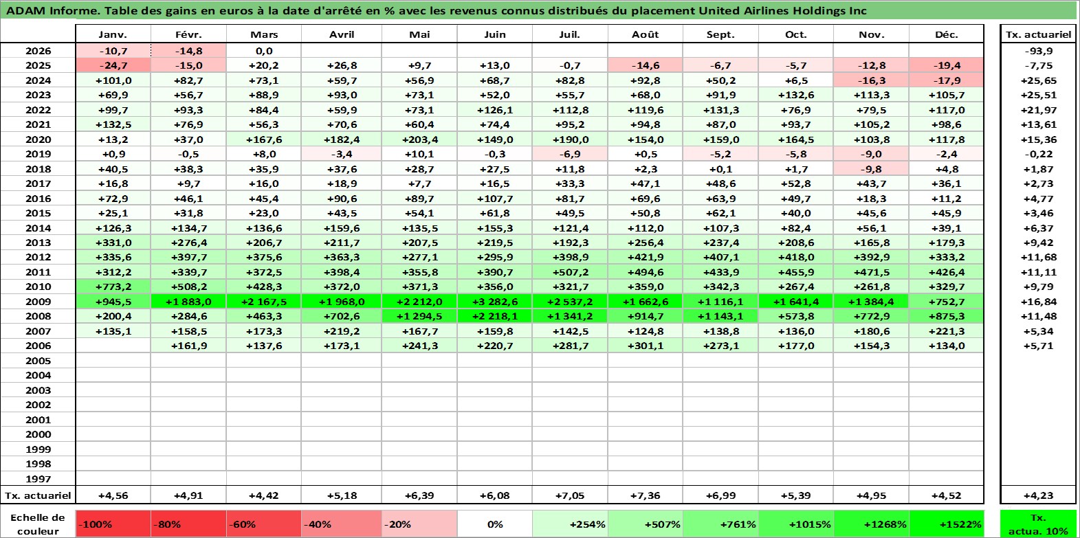Select cell with value +945,5
The image size is (1080, 538).
click(113, 302)
